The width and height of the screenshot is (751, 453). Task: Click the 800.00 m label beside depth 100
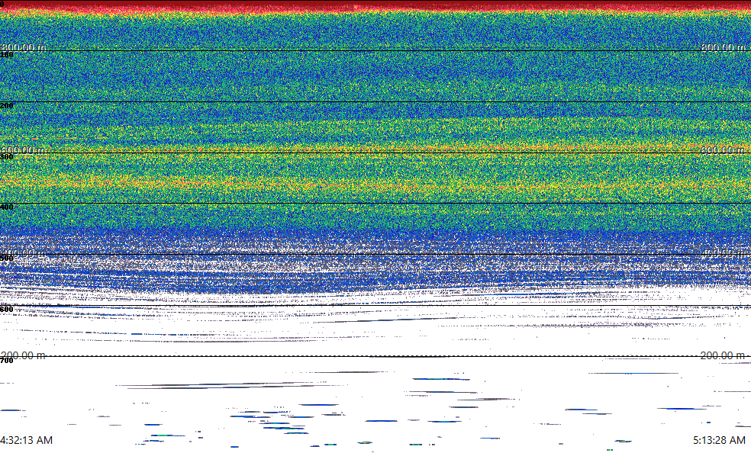24,47
